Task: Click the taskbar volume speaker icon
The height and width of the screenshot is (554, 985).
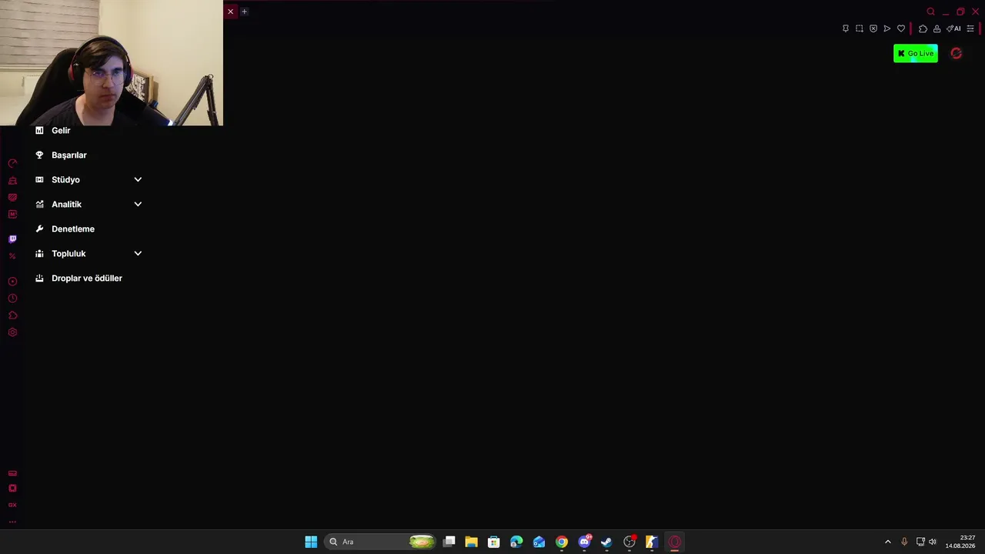Action: 933,542
